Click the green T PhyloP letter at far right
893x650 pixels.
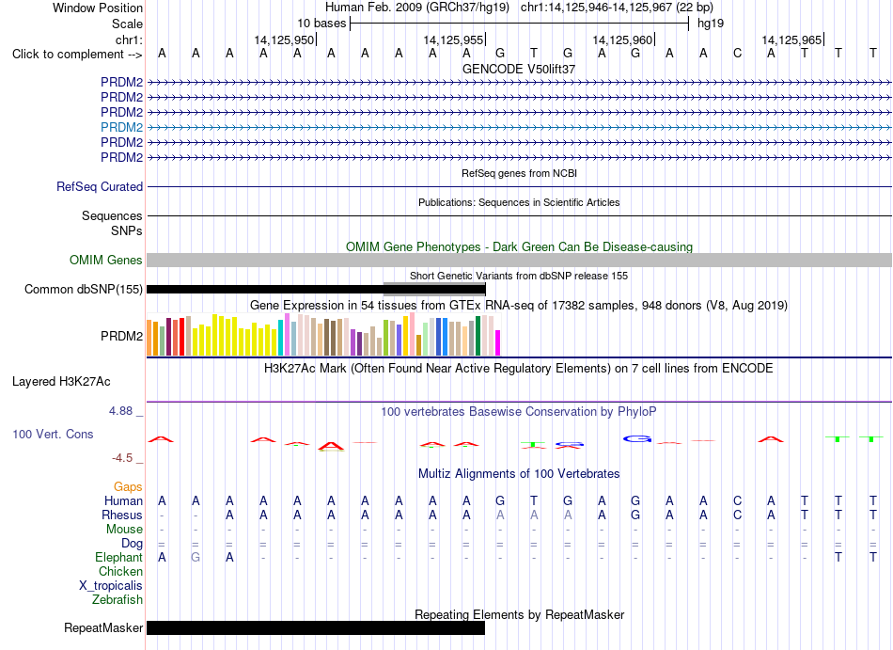(x=871, y=438)
